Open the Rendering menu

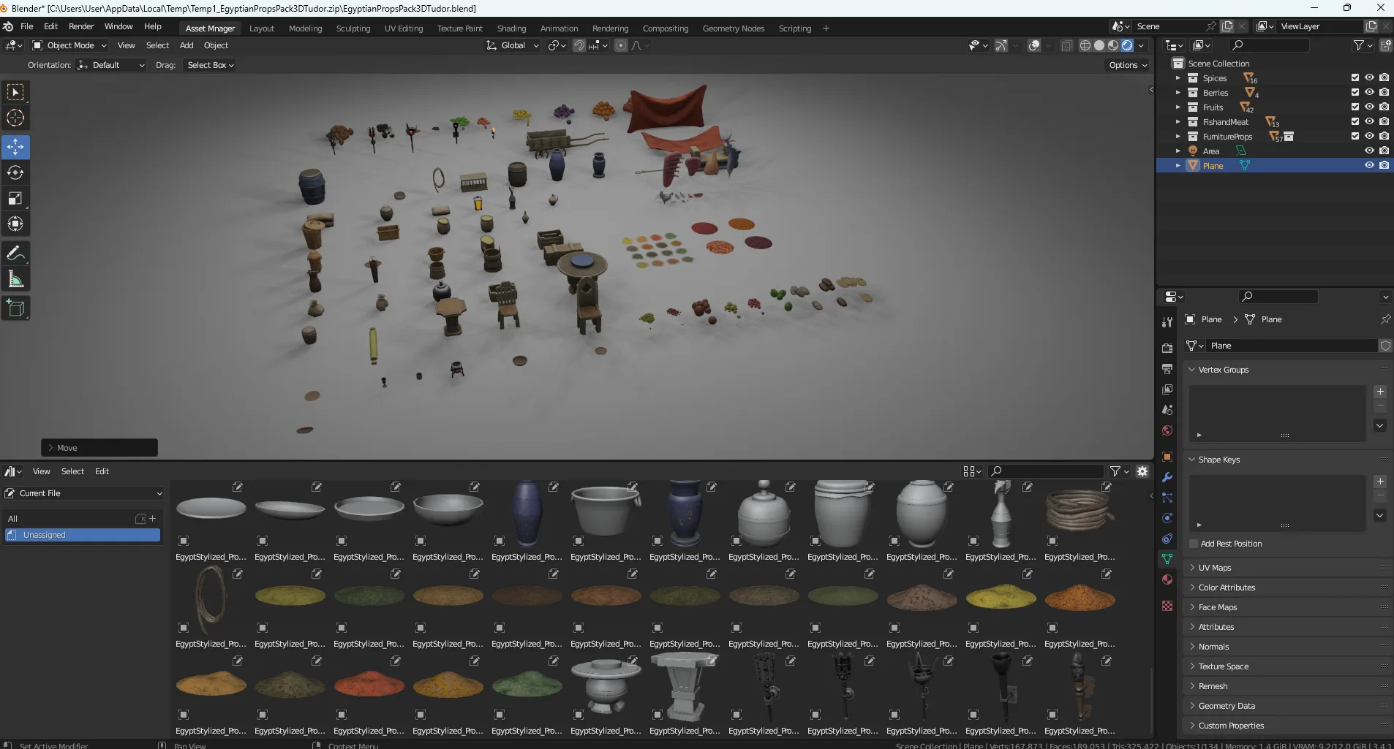tap(610, 28)
